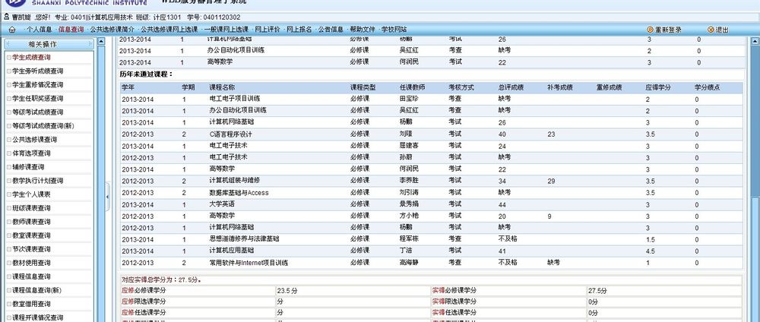The height and width of the screenshot is (322, 760).
Task: Click the 数据库基础与Access course name
Action: 239,193
